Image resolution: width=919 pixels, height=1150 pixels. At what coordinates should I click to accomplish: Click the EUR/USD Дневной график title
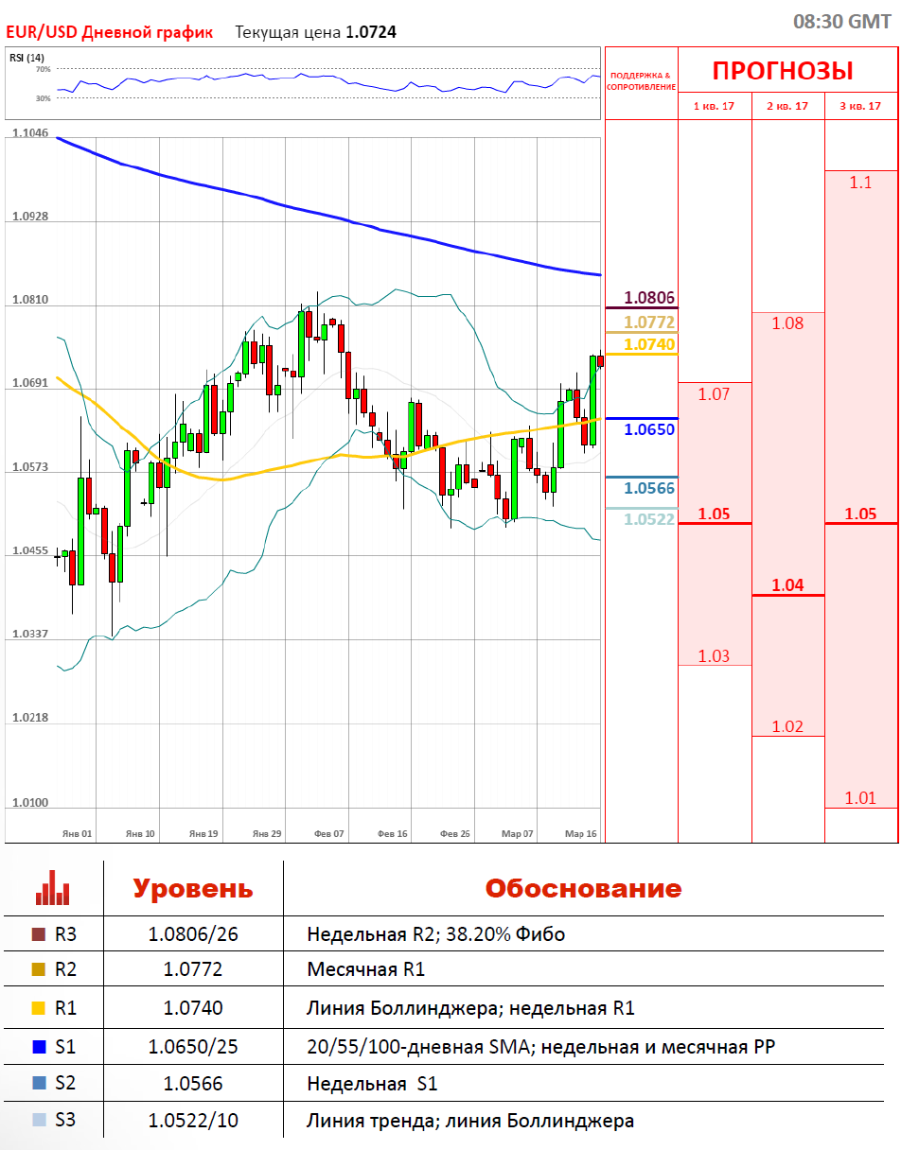(109, 32)
